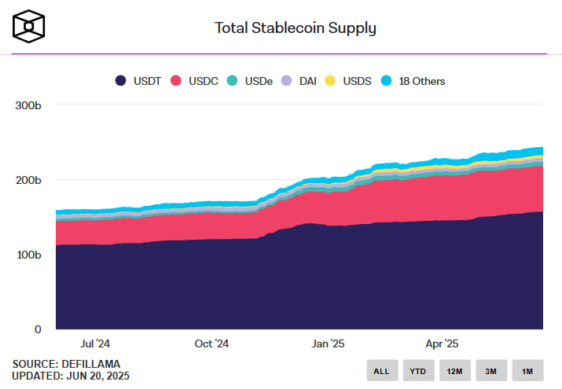Click the Jan '25 axis label
Viewport: 562px width, 389px height.
328,343
